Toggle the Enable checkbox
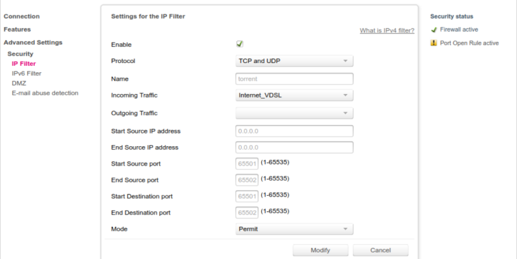The height and width of the screenshot is (259, 517). click(x=240, y=44)
